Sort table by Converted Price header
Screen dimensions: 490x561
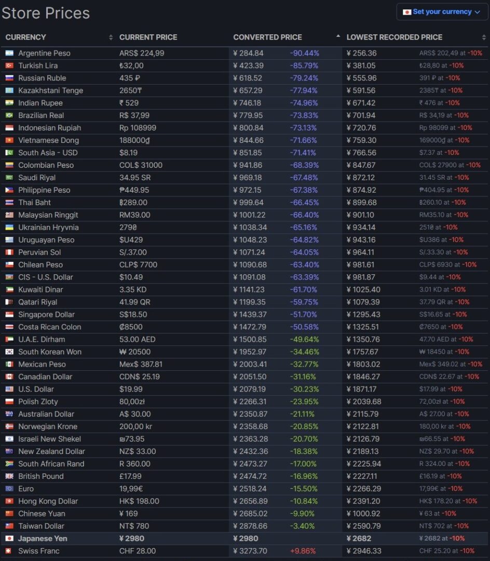point(267,37)
